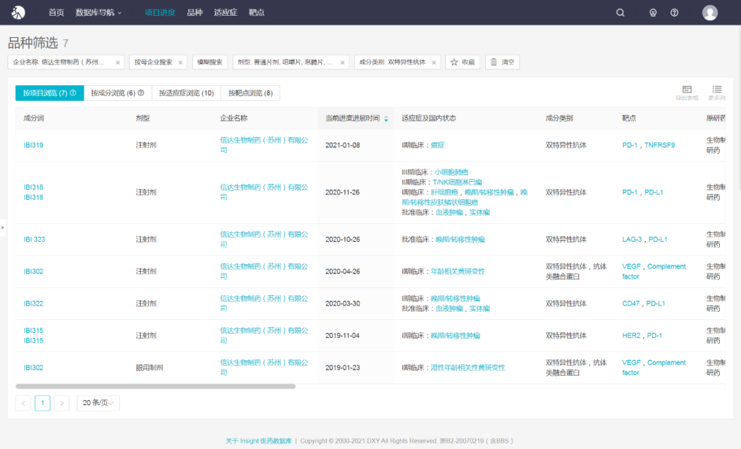
Task: Click the 成分词 column header
Action: click(x=34, y=119)
